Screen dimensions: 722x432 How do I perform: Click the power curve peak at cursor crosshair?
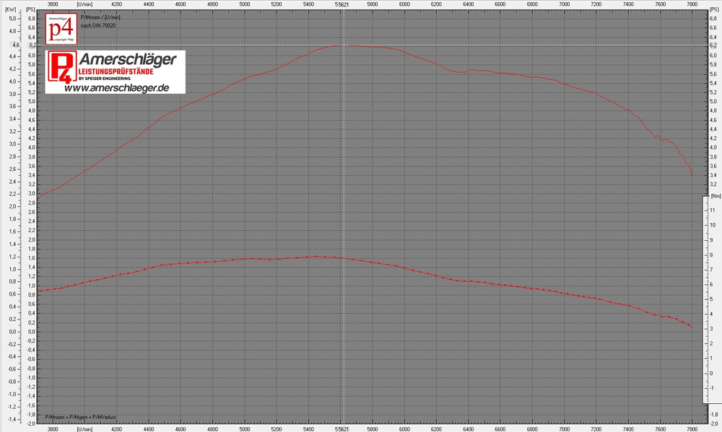(343, 45)
